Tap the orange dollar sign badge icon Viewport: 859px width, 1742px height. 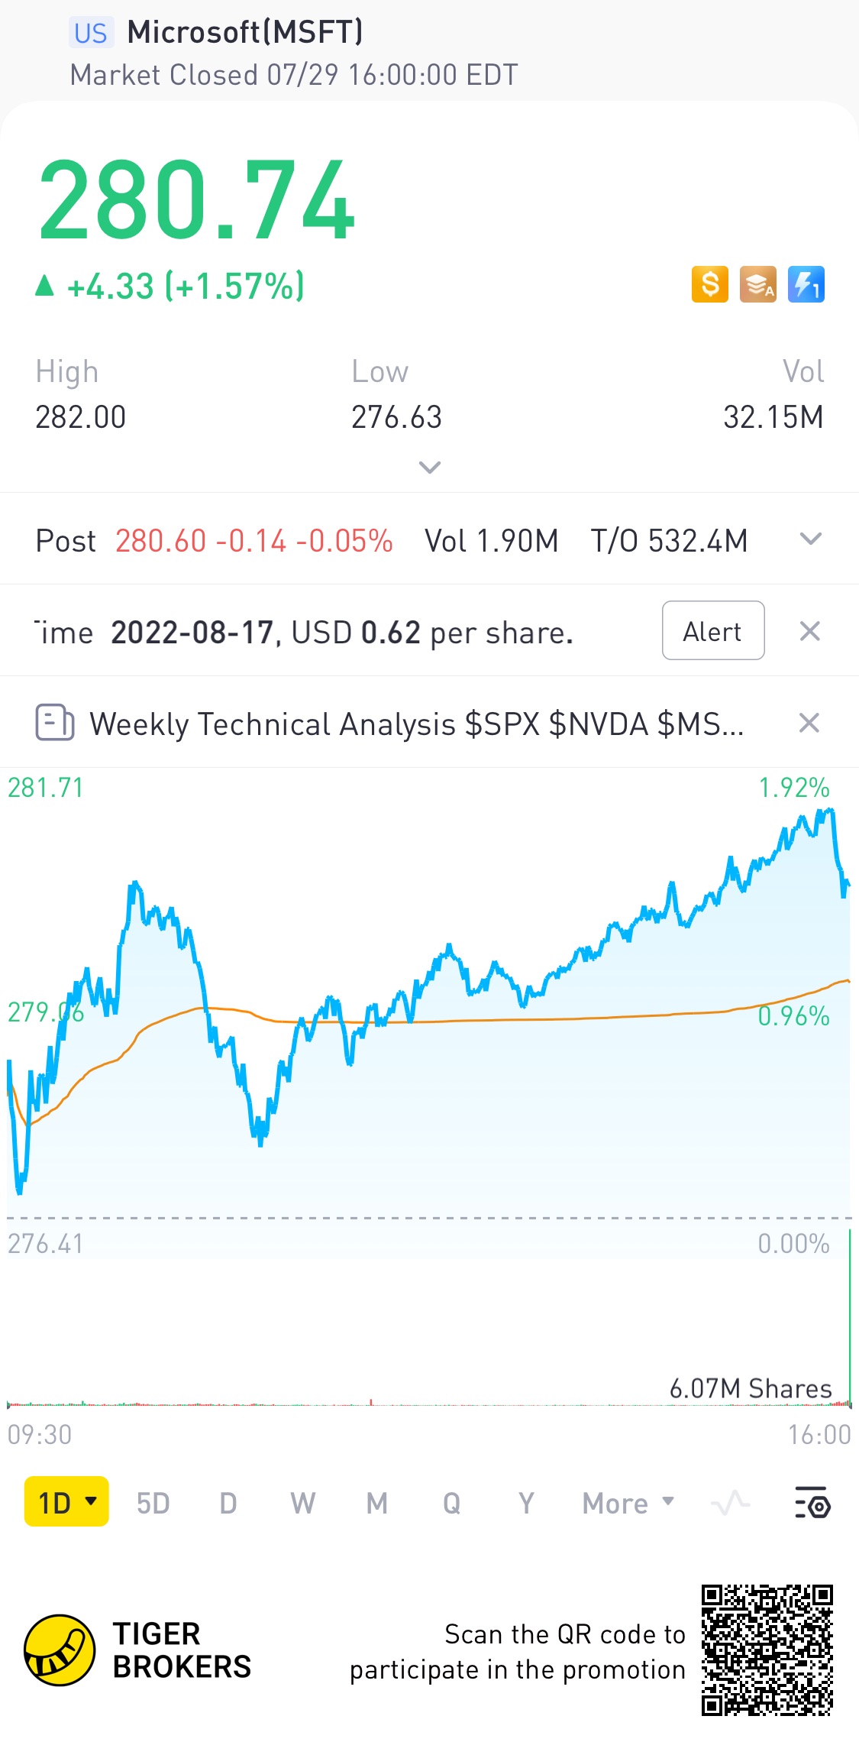point(710,285)
